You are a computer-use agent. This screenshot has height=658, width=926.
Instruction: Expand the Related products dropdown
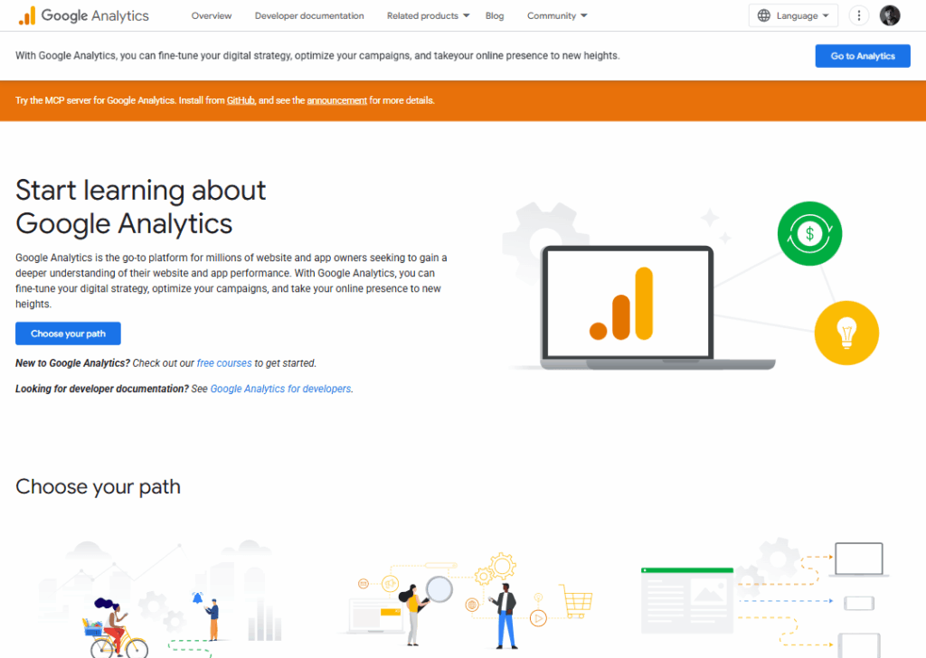428,15
